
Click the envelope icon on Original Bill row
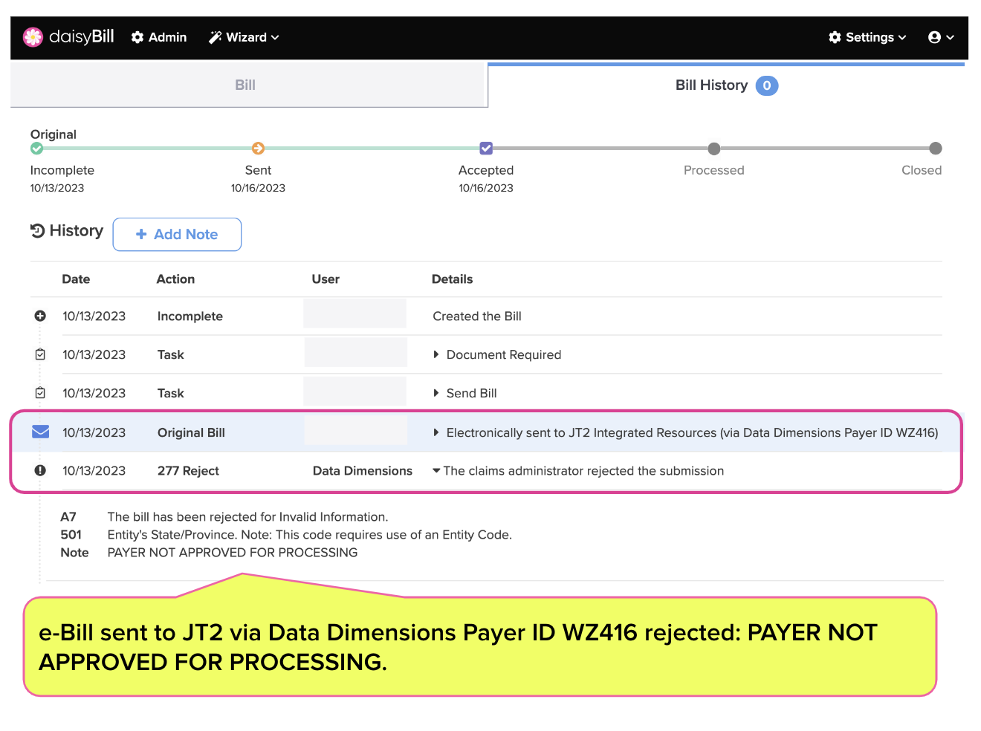click(x=41, y=432)
